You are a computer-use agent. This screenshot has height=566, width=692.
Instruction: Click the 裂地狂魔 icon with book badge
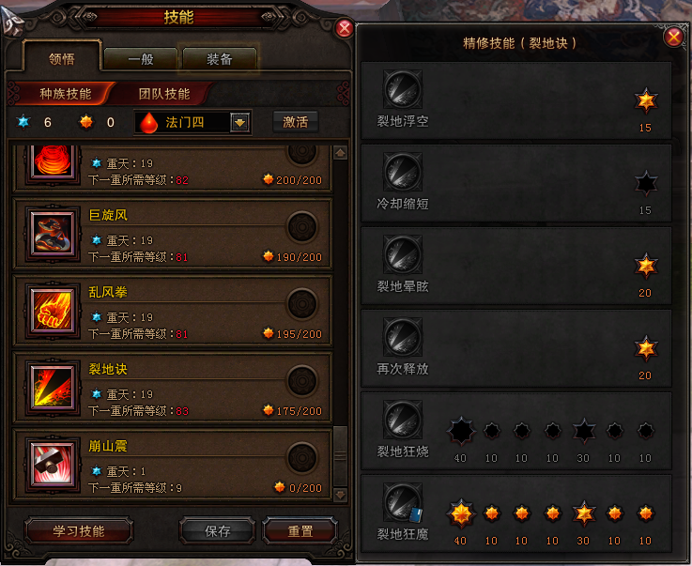(x=403, y=502)
